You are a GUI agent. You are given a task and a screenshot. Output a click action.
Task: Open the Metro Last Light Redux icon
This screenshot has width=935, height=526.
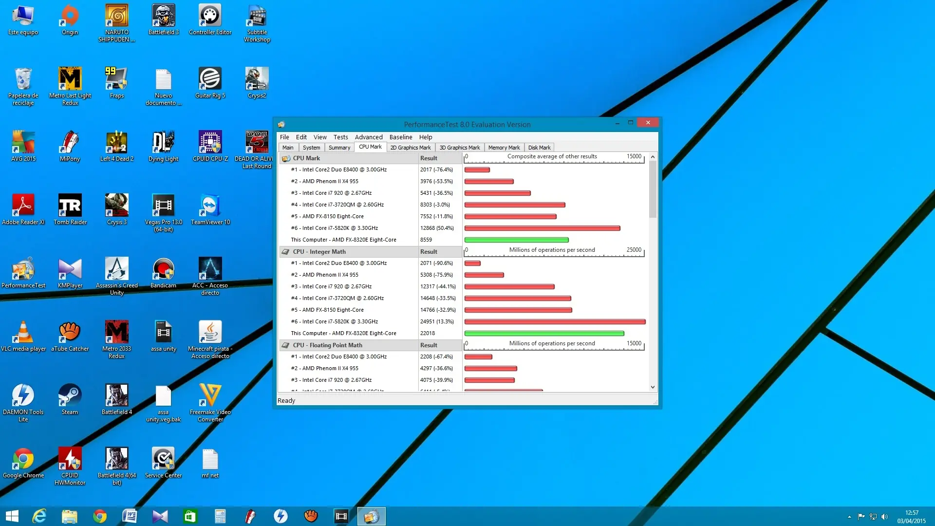pos(70,87)
